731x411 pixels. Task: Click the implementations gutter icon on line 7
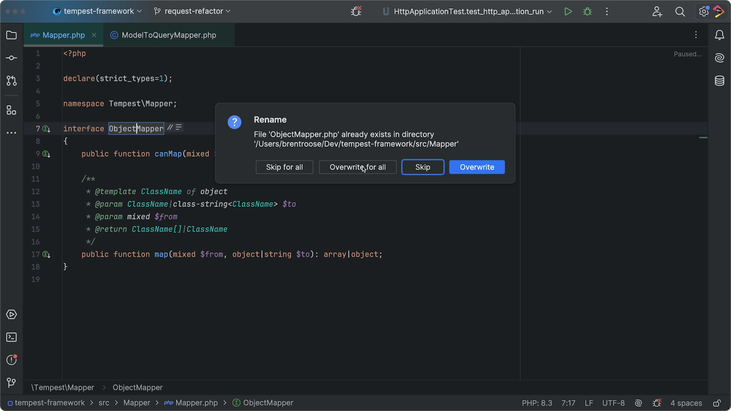47,129
